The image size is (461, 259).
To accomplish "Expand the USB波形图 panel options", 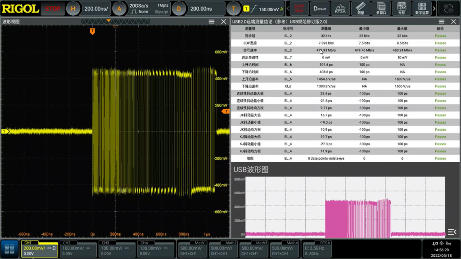I will [452, 232].
